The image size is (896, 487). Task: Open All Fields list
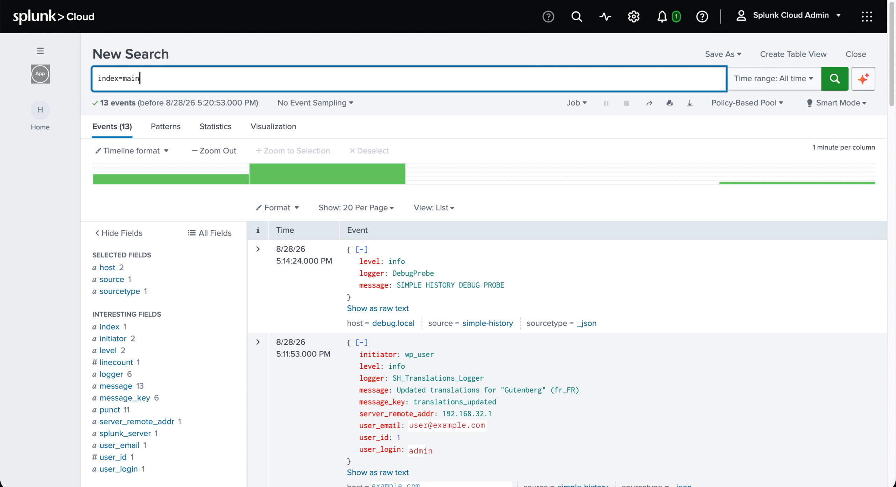click(210, 233)
